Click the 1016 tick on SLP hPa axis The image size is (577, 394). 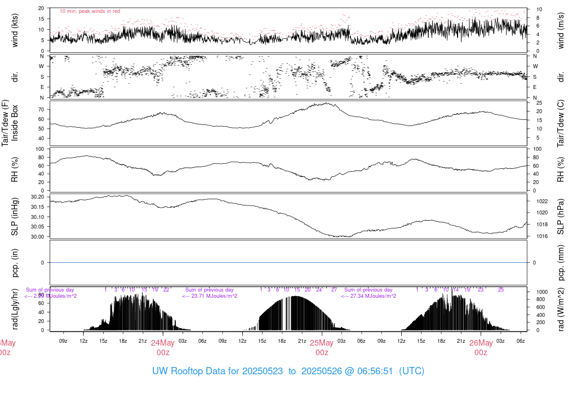coord(542,236)
